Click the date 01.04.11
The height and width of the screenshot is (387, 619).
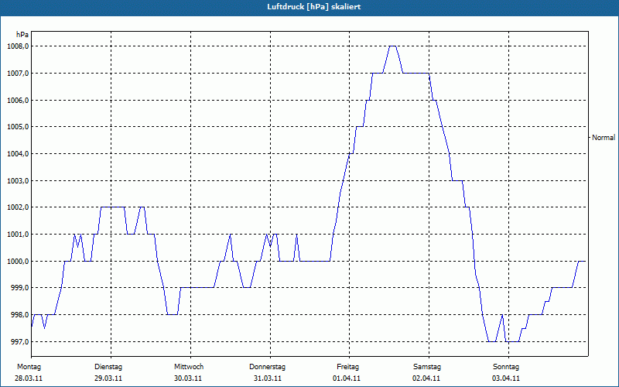(347, 378)
